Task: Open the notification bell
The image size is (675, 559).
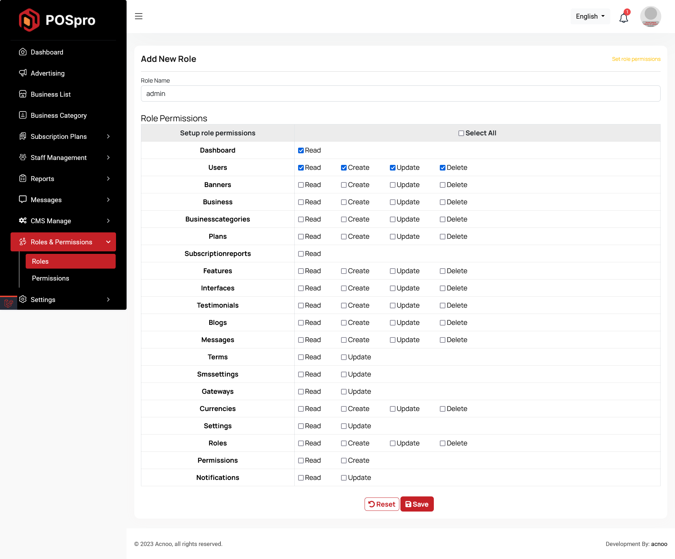Action: tap(624, 18)
